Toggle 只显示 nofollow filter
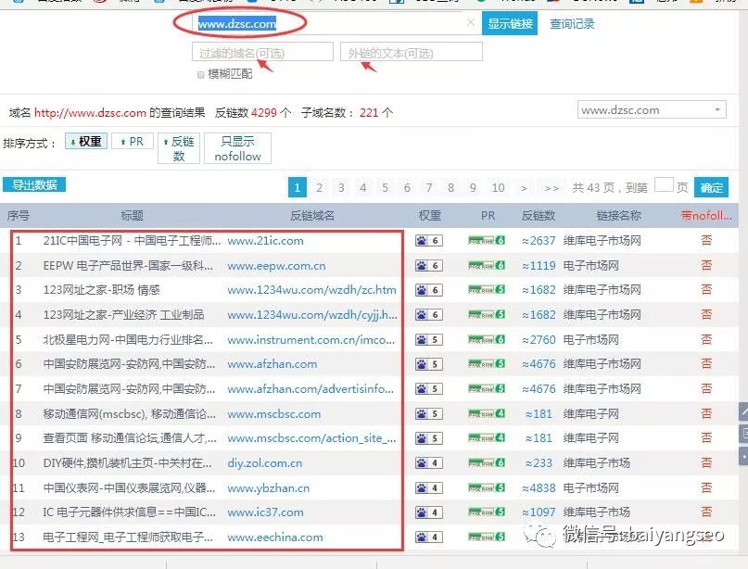This screenshot has height=569, width=748. [237, 148]
